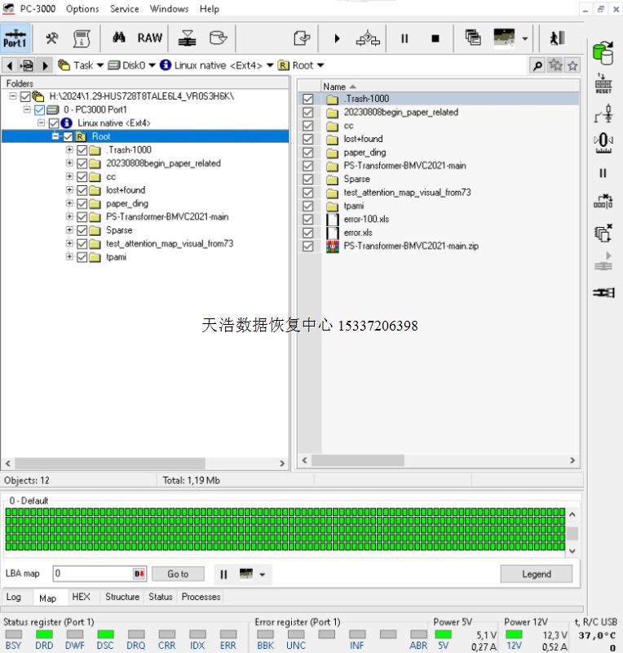
Task: Switch to the HEX tab
Action: 81,597
